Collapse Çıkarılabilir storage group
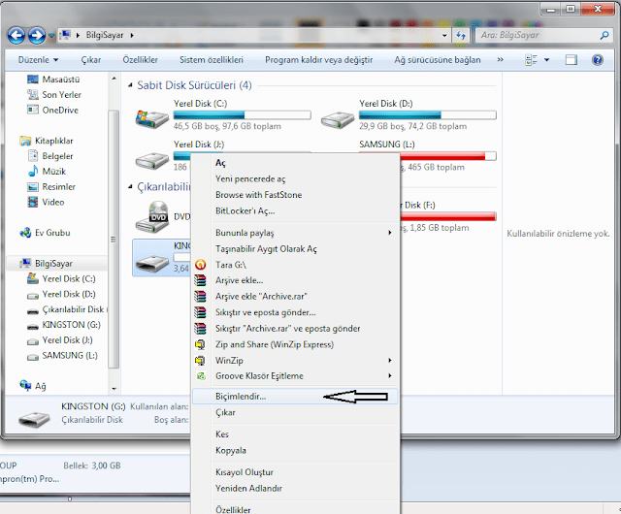621x514 pixels. (130, 186)
